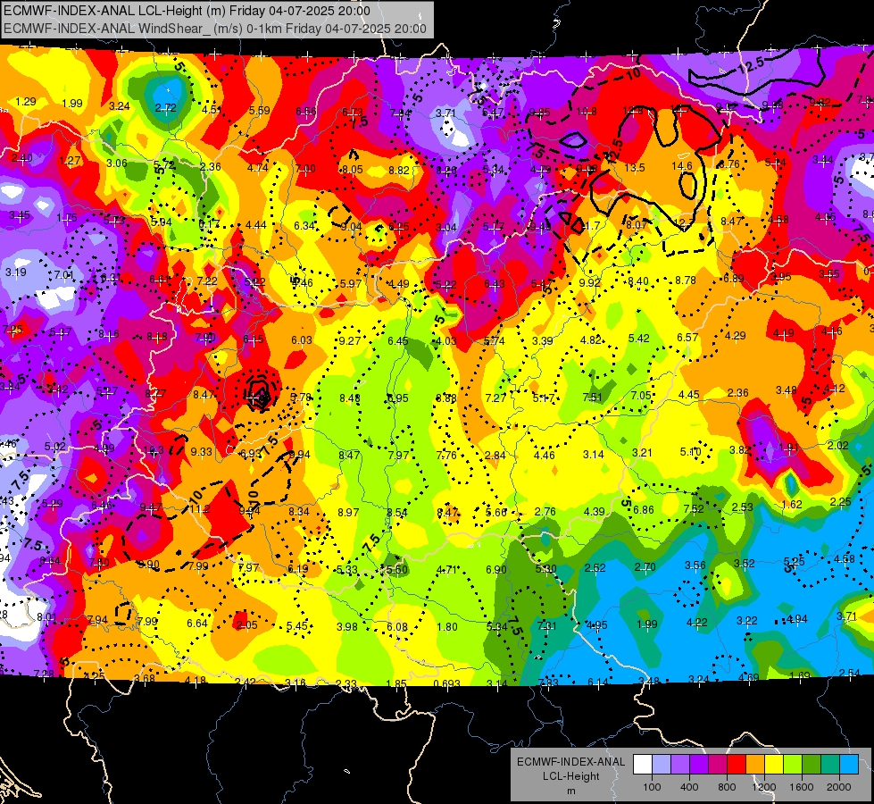
Task: Pick the yellow swatch in the legend
Action: pyautogui.click(x=774, y=765)
